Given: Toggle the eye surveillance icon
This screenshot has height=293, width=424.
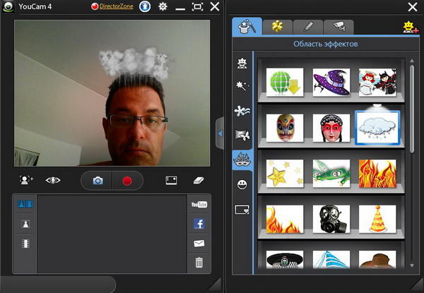Looking at the screenshot, I should [53, 181].
